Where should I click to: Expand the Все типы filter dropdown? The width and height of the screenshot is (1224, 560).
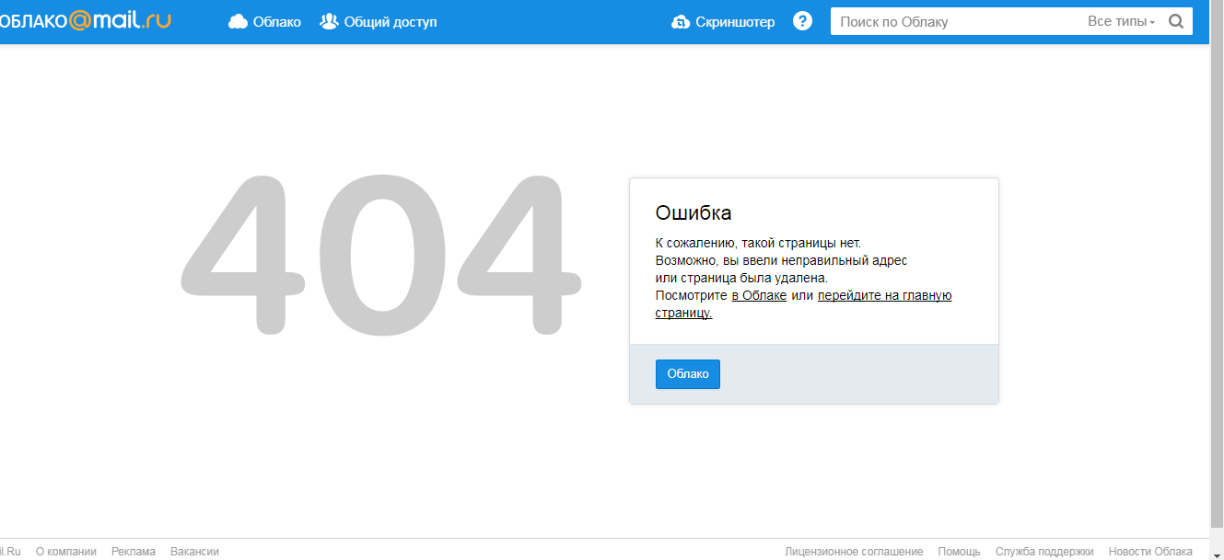1121,22
